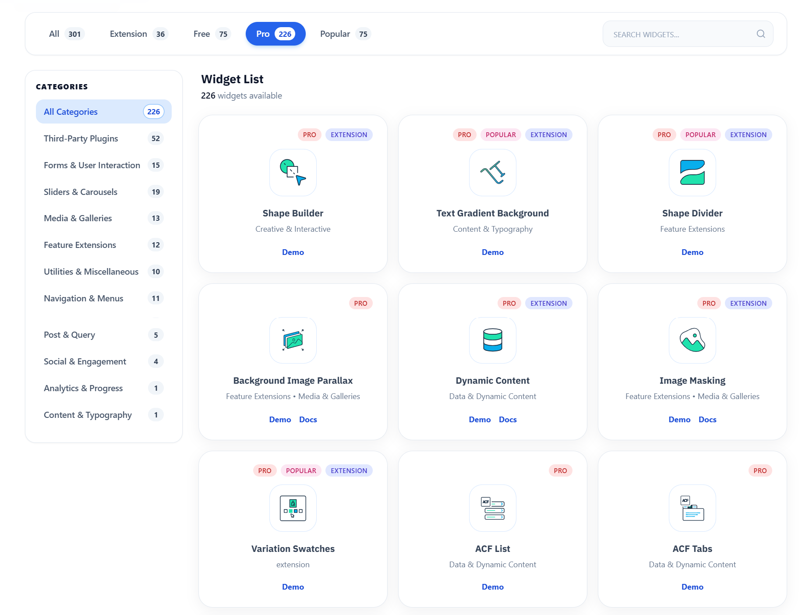Click the POPULAR badge on Variation Swatches

[301, 471]
